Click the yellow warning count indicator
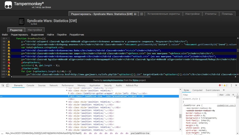This screenshot has height=135, width=239. [225, 85]
